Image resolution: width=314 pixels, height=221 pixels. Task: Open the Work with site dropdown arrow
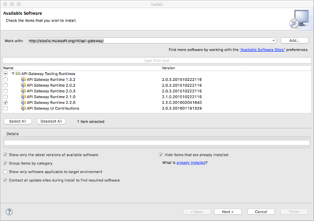click(273, 41)
